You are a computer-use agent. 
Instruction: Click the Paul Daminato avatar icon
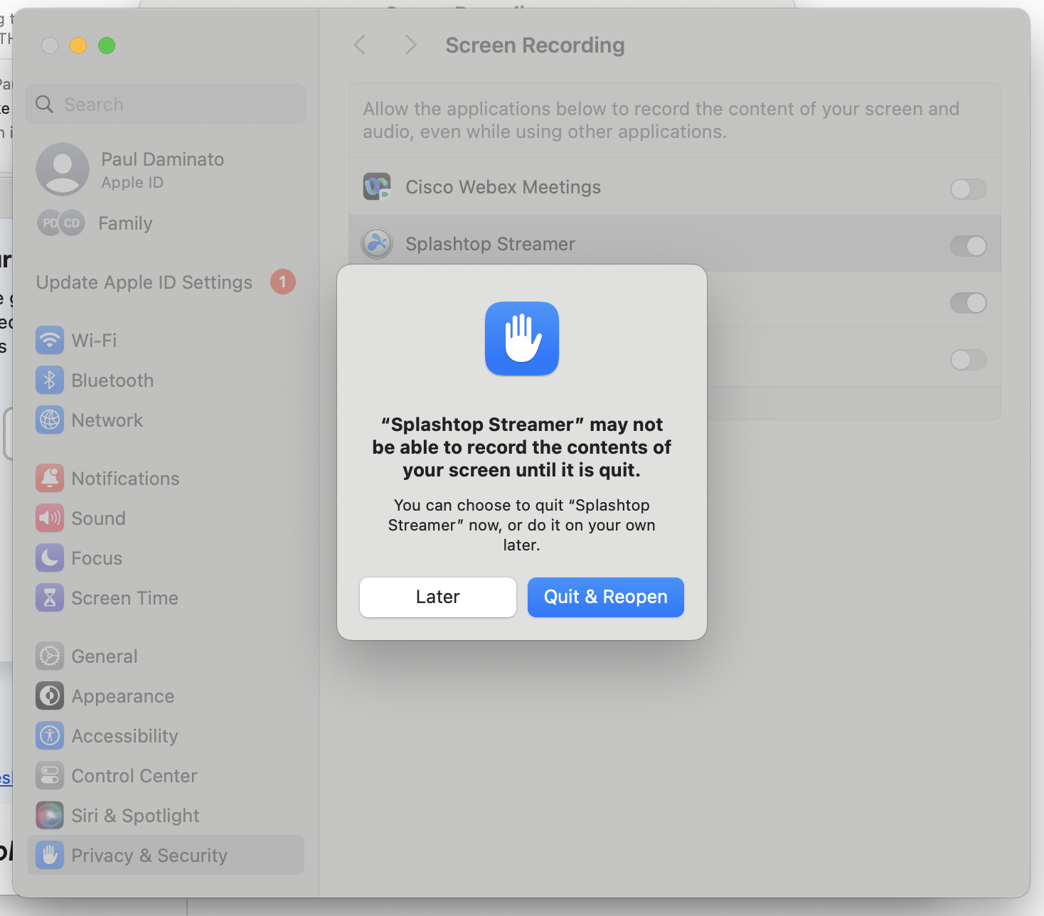(63, 169)
